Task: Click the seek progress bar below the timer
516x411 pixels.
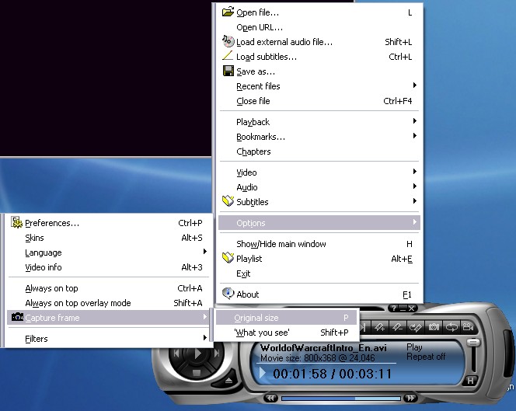Action: point(340,399)
